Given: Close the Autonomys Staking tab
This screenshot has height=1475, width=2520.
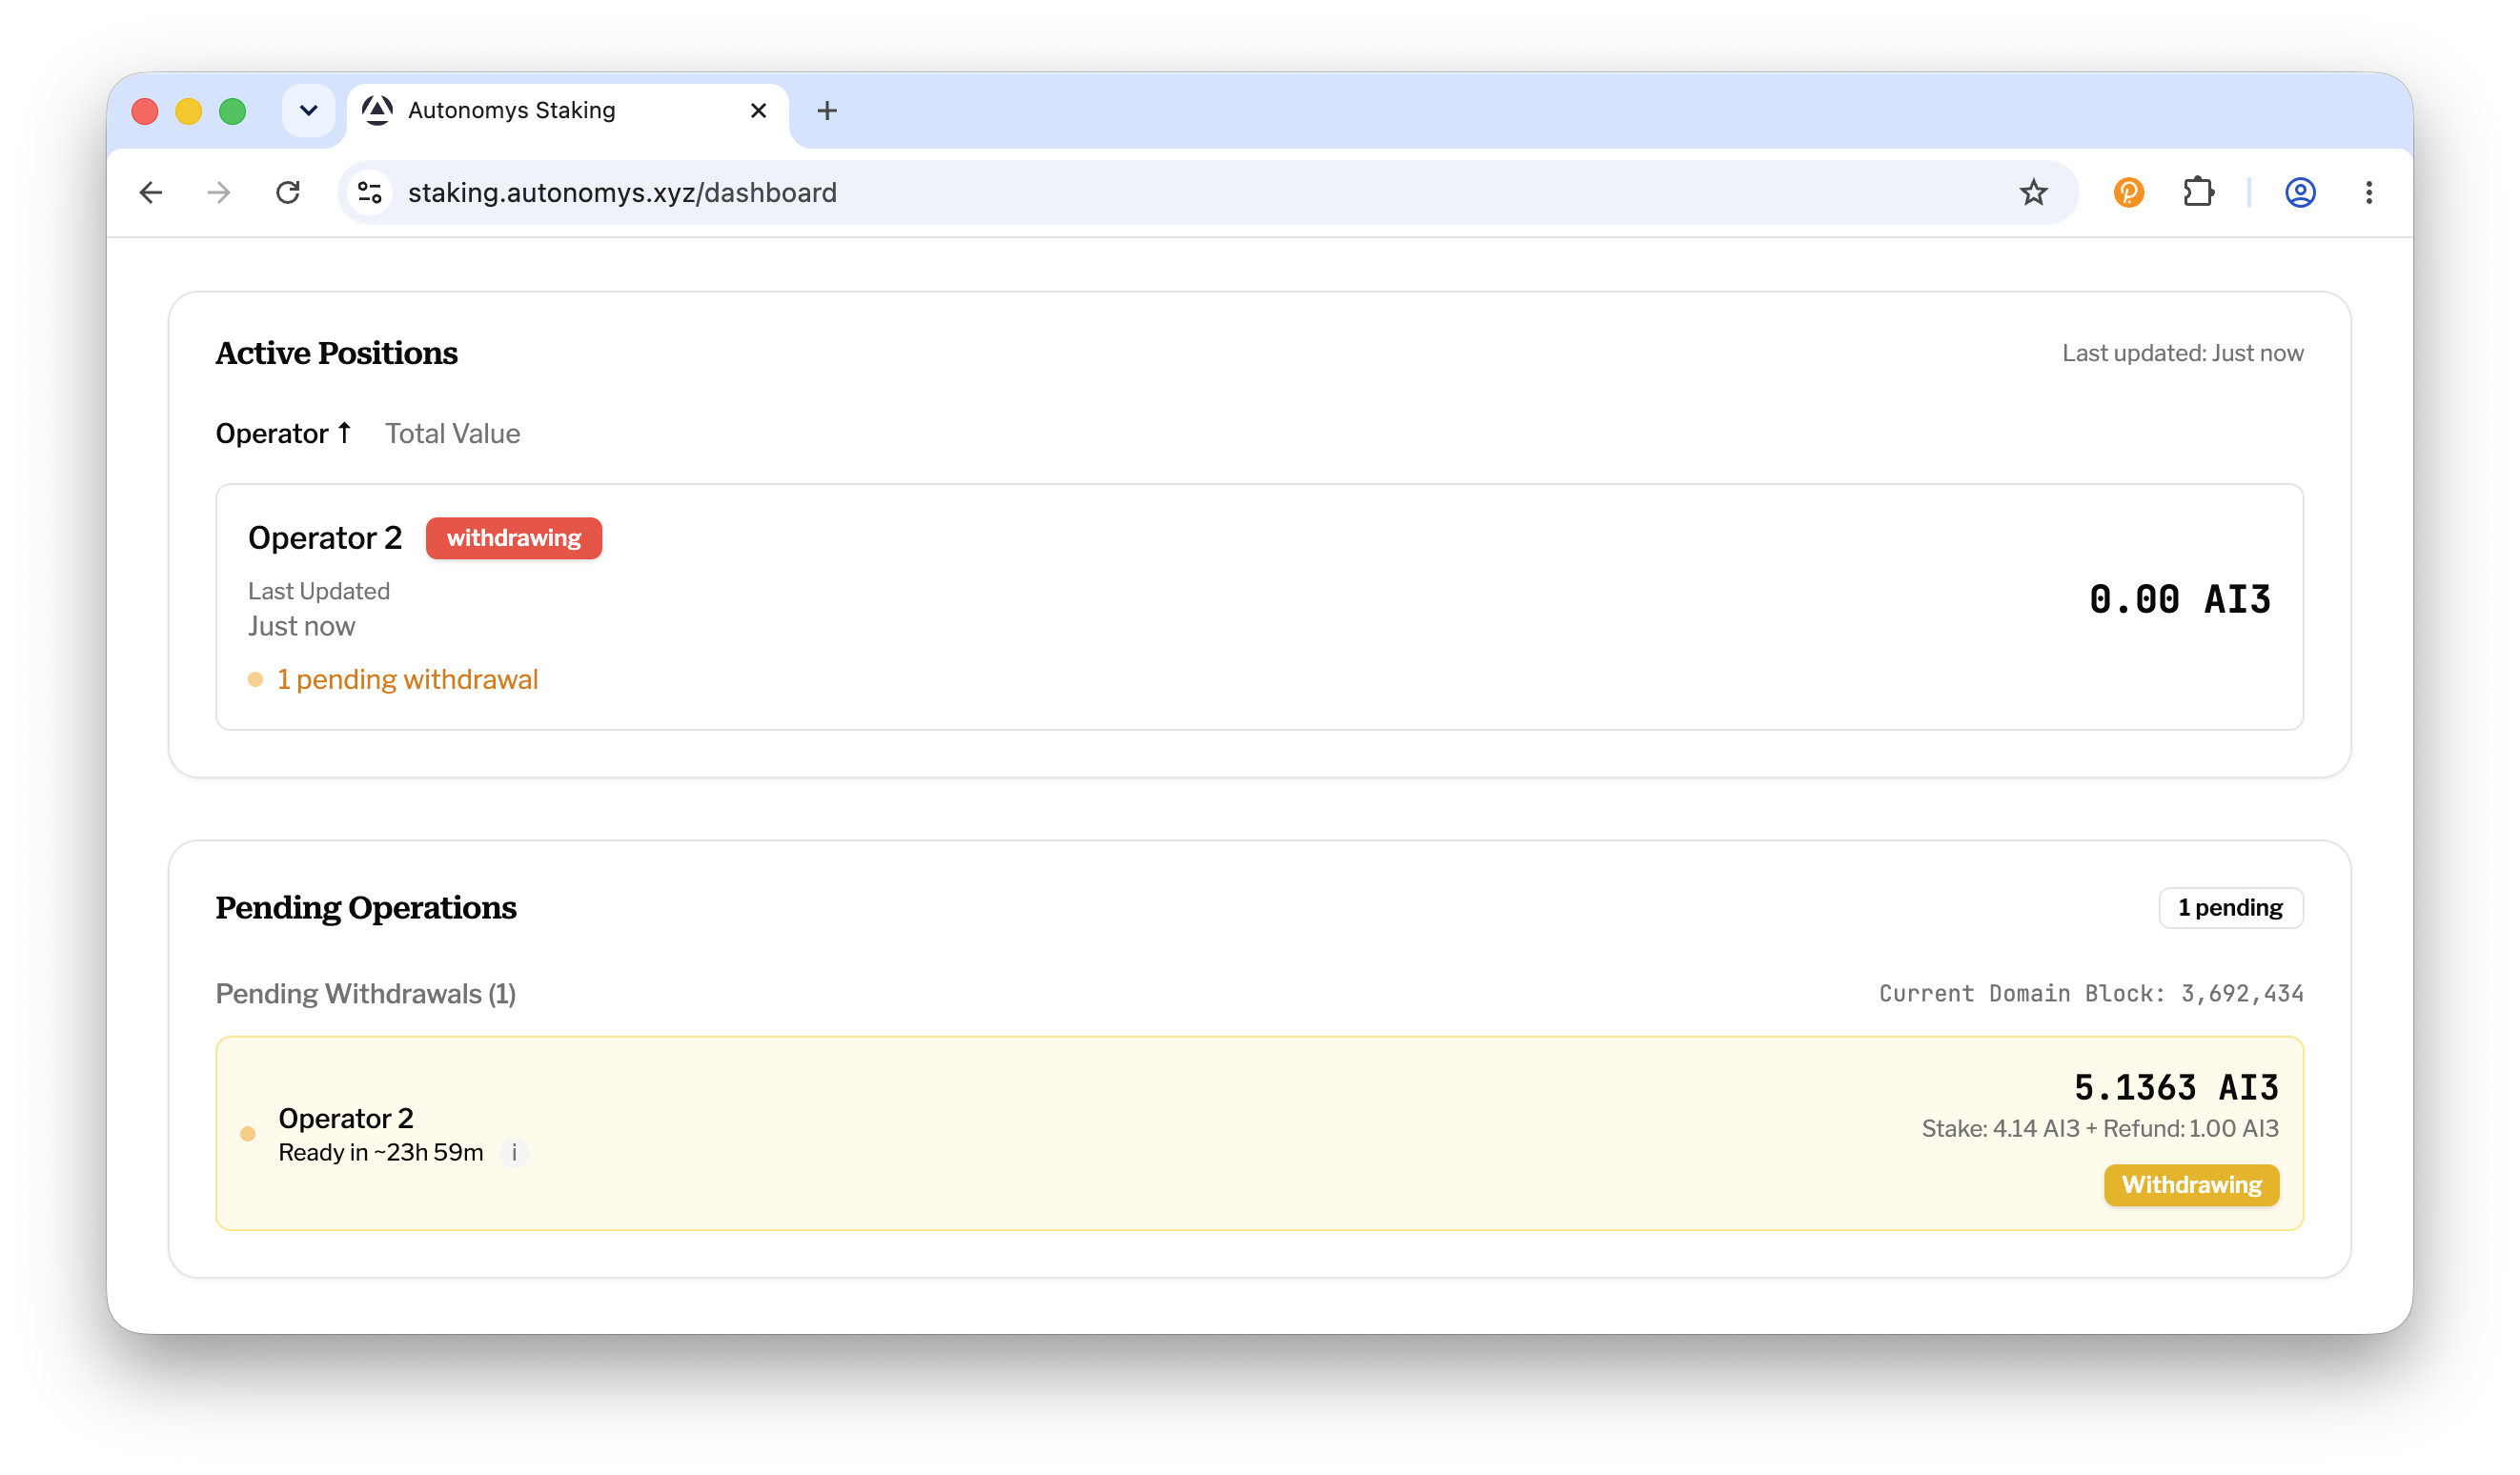Looking at the screenshot, I should [x=758, y=111].
